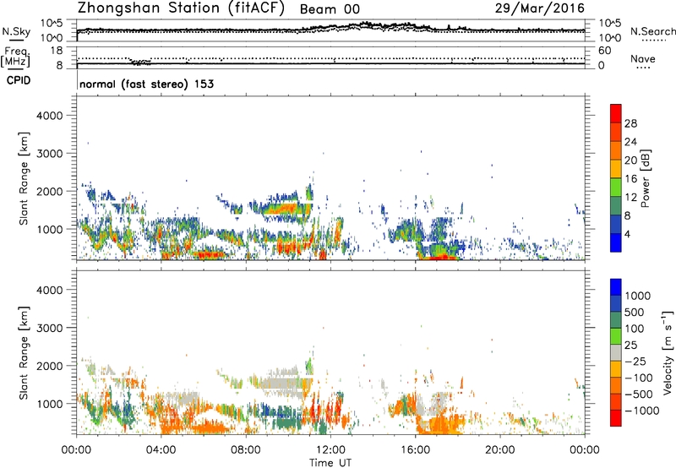Click the '08:00' time tick label
Screen dimensions: 676x468
pos(245,450)
